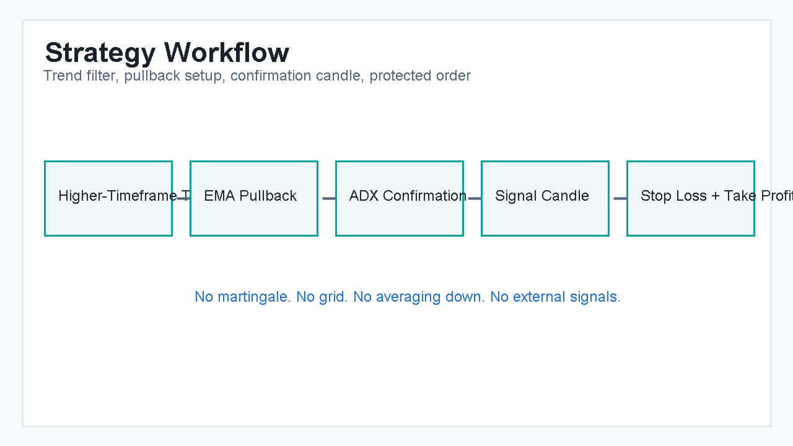Select the EMA Pullback step box
The height and width of the screenshot is (446, 793).
click(x=254, y=198)
